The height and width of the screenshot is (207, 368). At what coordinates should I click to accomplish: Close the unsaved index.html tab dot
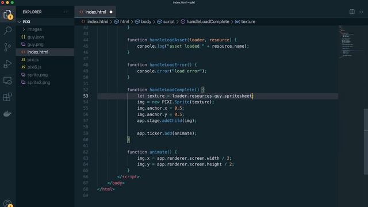click(111, 12)
